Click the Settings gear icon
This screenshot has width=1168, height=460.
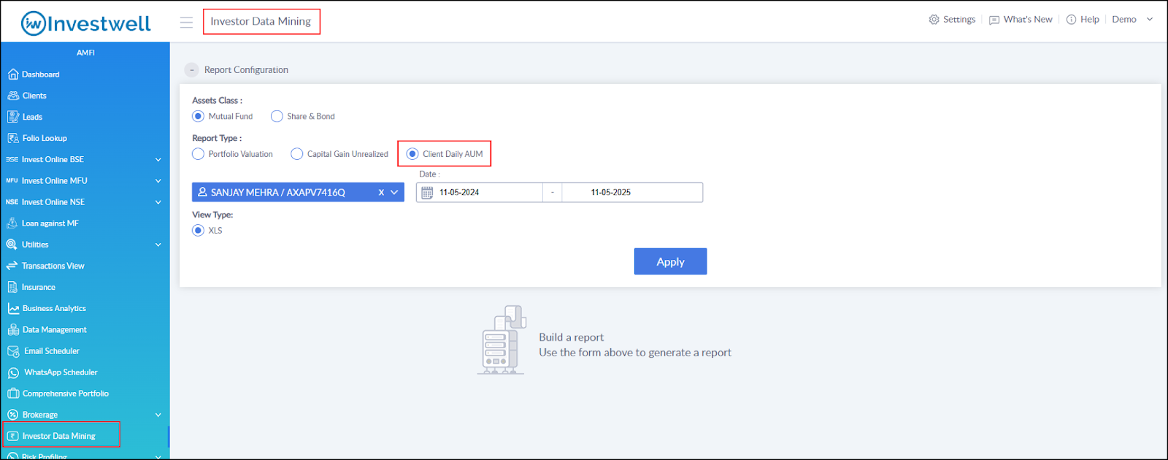click(934, 20)
